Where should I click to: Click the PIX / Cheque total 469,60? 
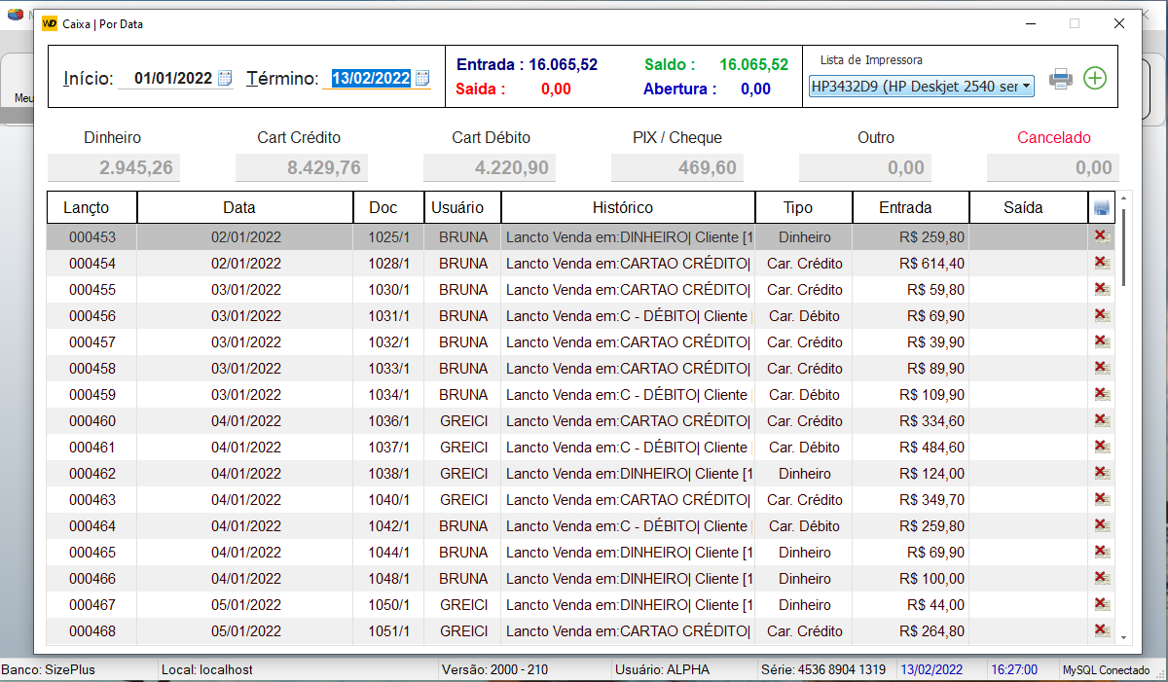(x=677, y=168)
